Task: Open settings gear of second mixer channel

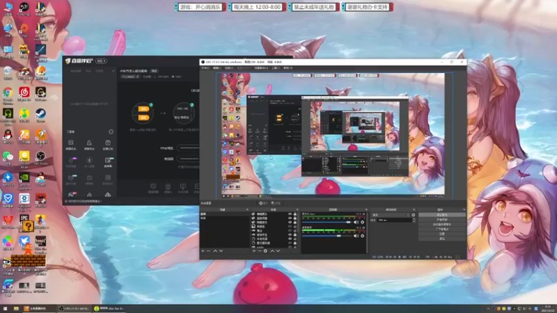Action: pos(362,236)
